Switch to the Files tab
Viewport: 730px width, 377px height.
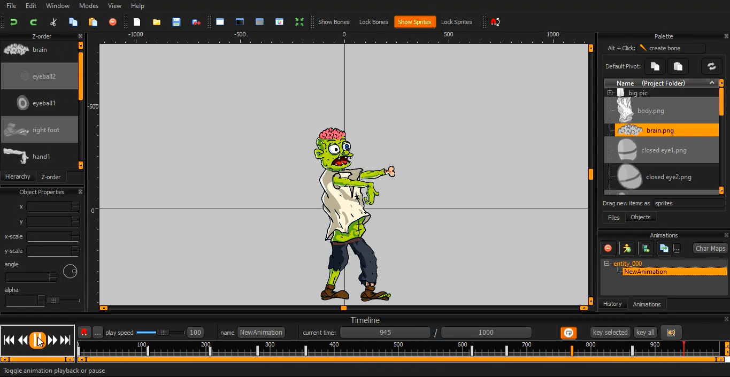click(614, 218)
